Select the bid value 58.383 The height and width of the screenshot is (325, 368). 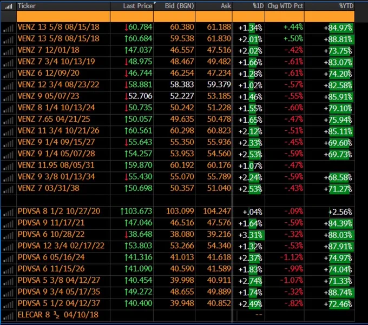click(x=182, y=85)
